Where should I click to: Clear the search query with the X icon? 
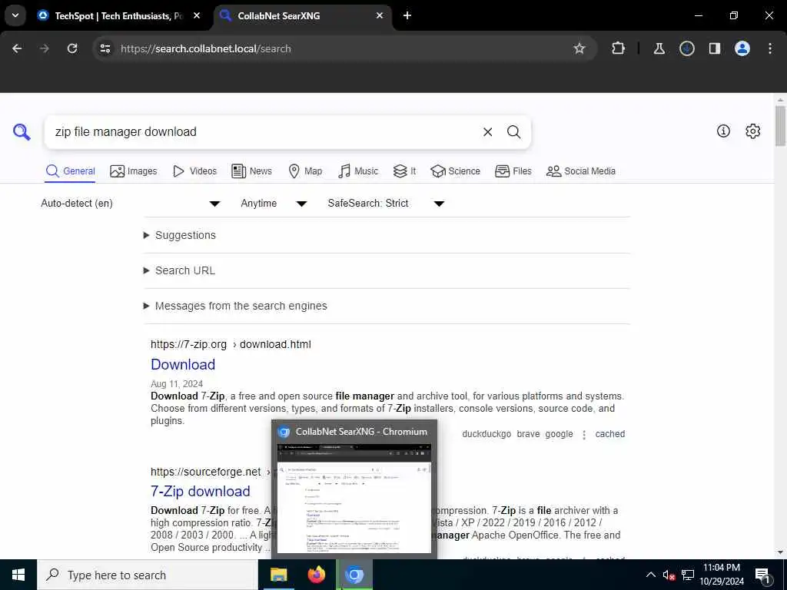(487, 132)
